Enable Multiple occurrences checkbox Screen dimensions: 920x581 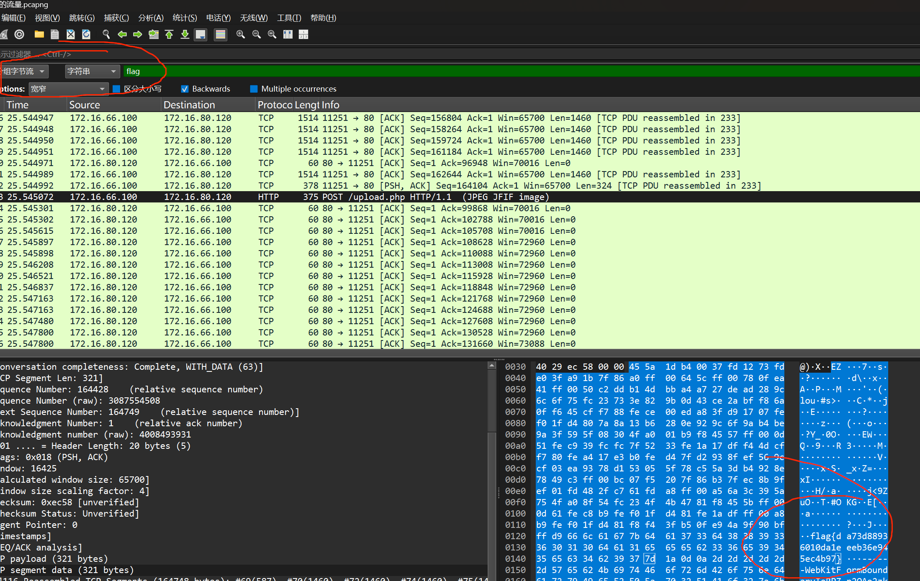[254, 89]
